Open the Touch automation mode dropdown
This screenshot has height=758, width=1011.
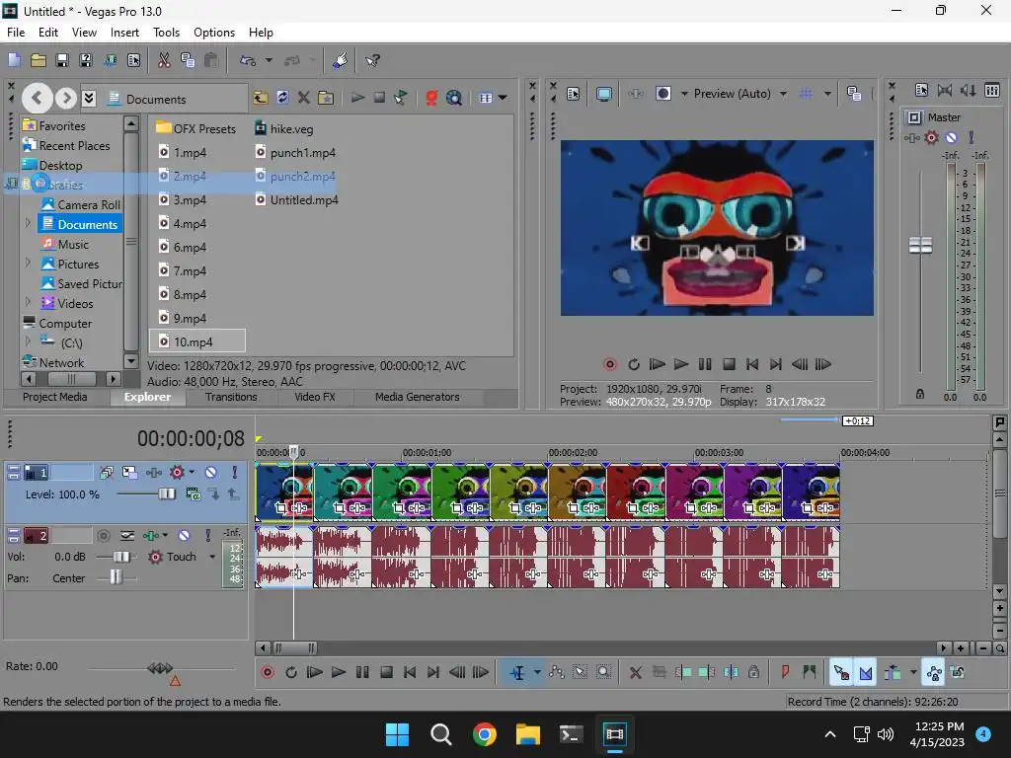point(212,557)
